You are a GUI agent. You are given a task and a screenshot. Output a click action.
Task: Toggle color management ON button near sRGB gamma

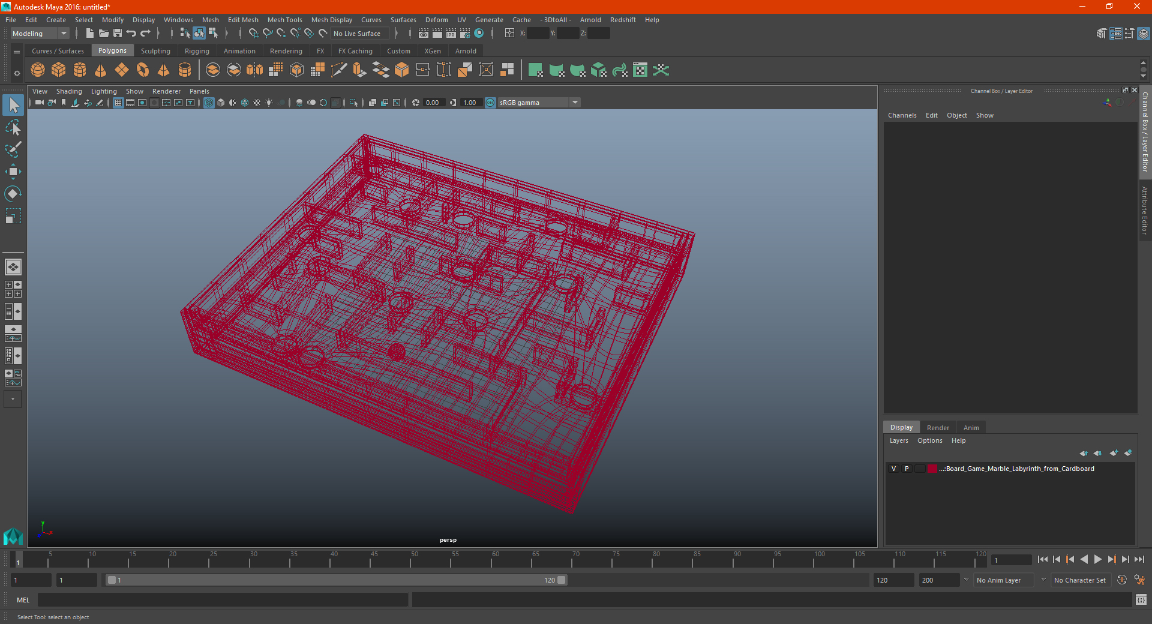[490, 103]
